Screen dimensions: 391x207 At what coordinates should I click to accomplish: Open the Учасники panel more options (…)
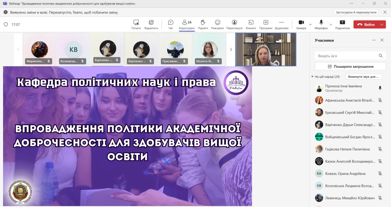point(374,40)
